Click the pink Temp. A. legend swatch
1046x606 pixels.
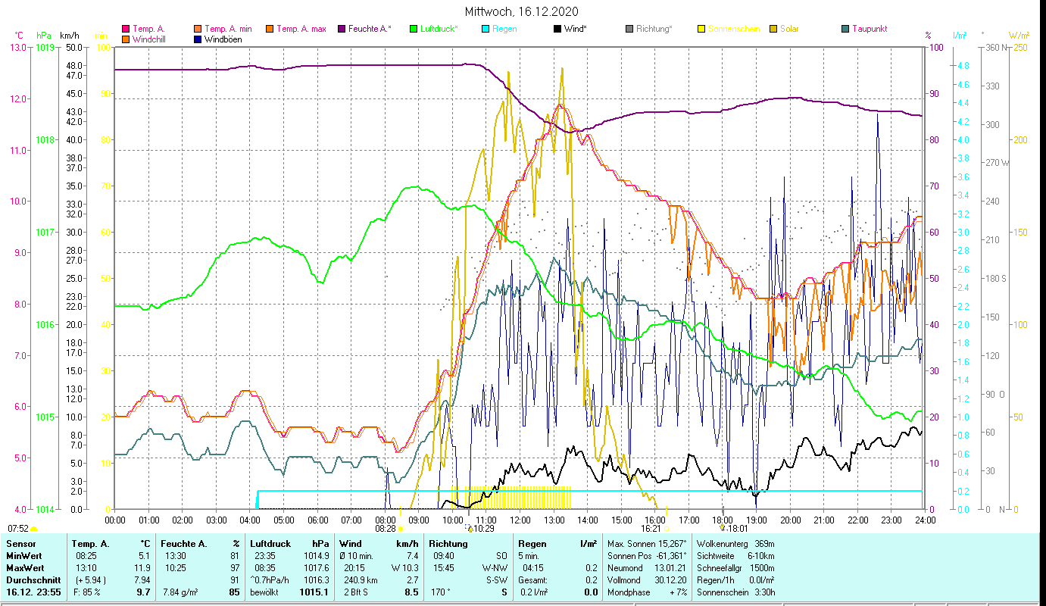click(x=126, y=30)
